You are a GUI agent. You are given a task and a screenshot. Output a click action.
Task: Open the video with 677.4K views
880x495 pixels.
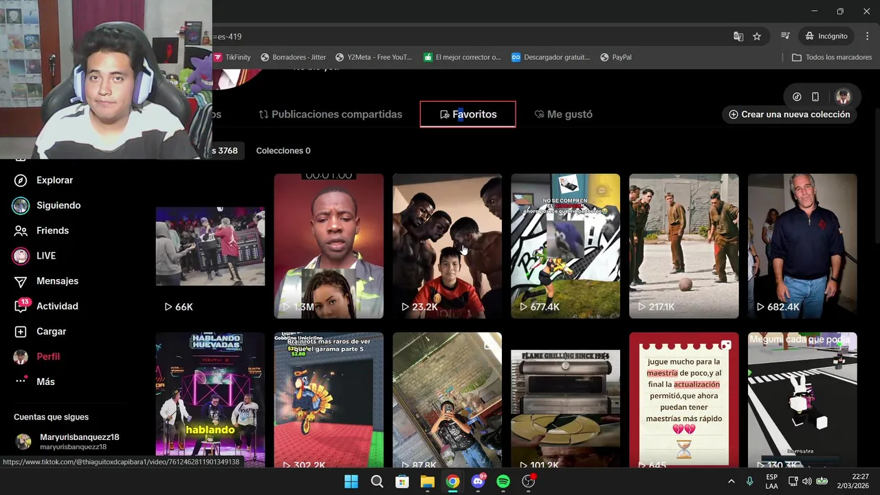tap(565, 246)
